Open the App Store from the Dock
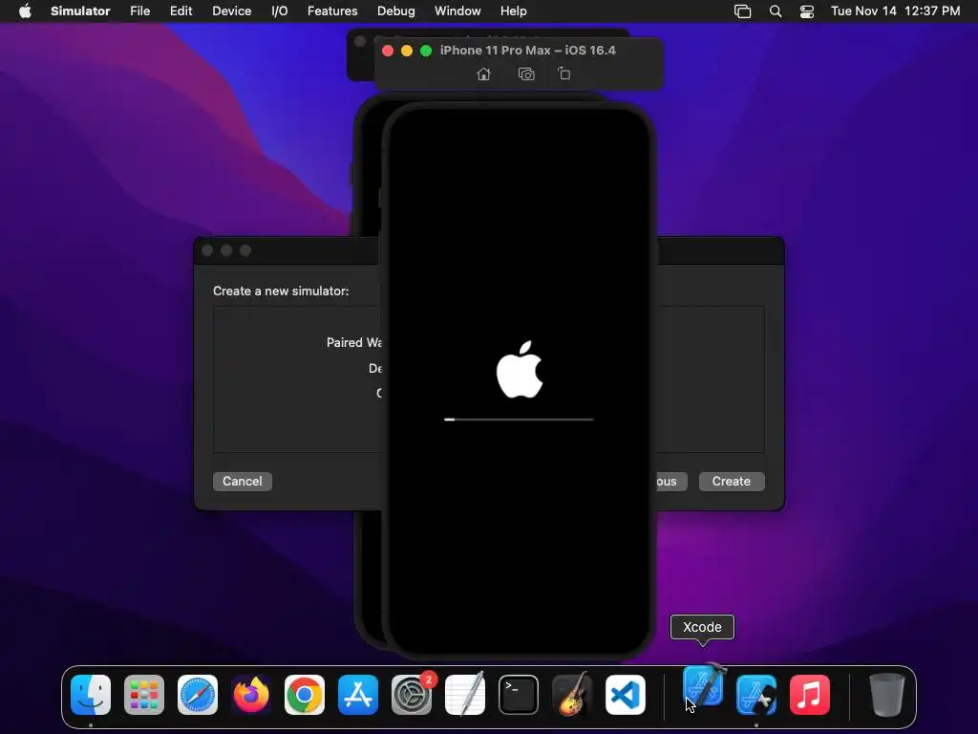This screenshot has width=978, height=734. (358, 695)
